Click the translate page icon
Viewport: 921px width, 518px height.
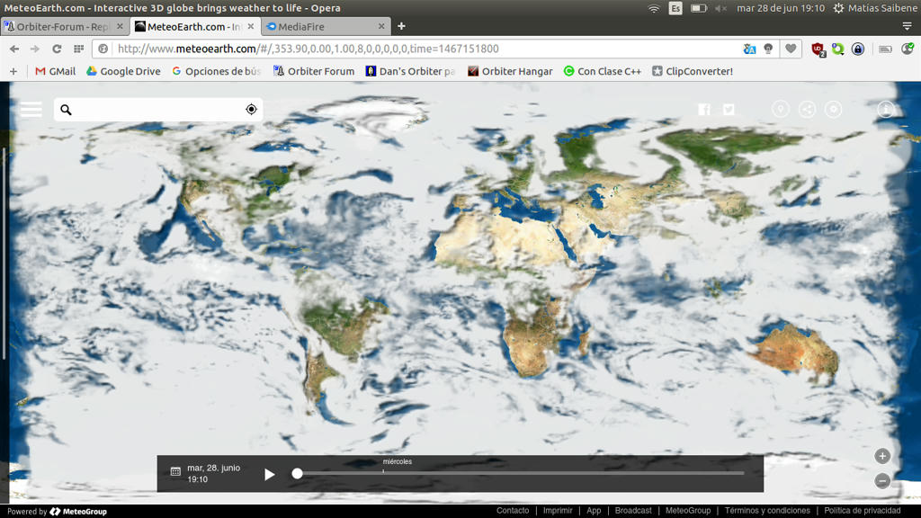749,49
